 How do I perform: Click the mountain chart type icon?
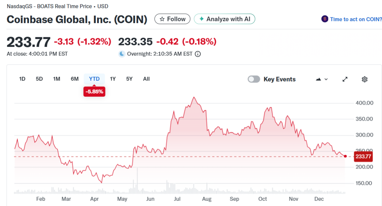[318, 79]
